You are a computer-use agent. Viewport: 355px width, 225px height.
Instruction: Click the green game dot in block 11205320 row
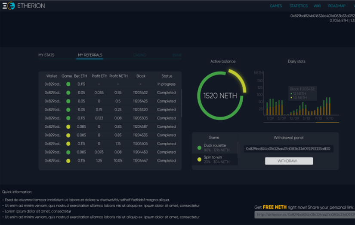click(x=68, y=110)
